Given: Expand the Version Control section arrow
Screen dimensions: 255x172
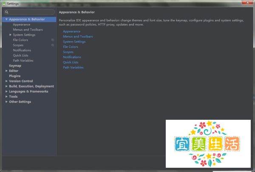Looking at the screenshot, I should tap(6, 81).
